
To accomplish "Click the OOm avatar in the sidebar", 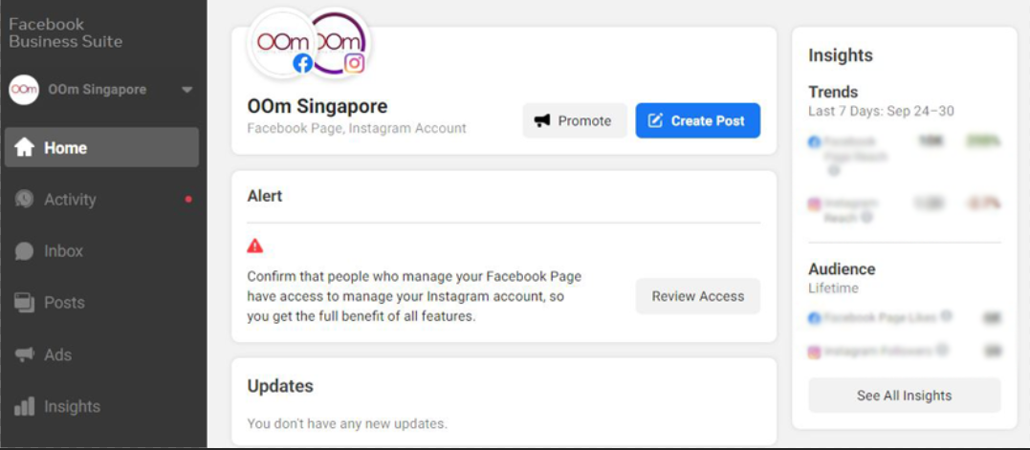I will point(23,90).
